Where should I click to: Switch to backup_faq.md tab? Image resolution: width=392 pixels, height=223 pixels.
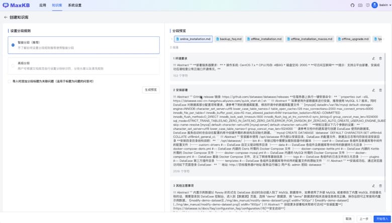[x=229, y=39]
